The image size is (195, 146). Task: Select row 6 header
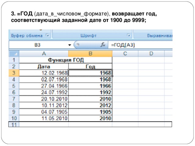tap(14, 92)
